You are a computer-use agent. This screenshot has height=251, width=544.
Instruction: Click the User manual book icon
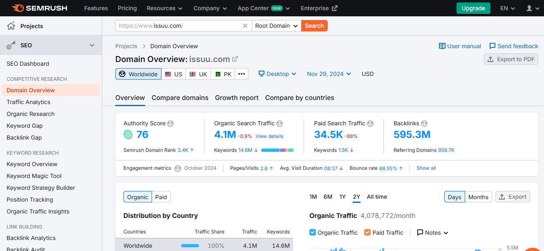pyautogui.click(x=442, y=46)
